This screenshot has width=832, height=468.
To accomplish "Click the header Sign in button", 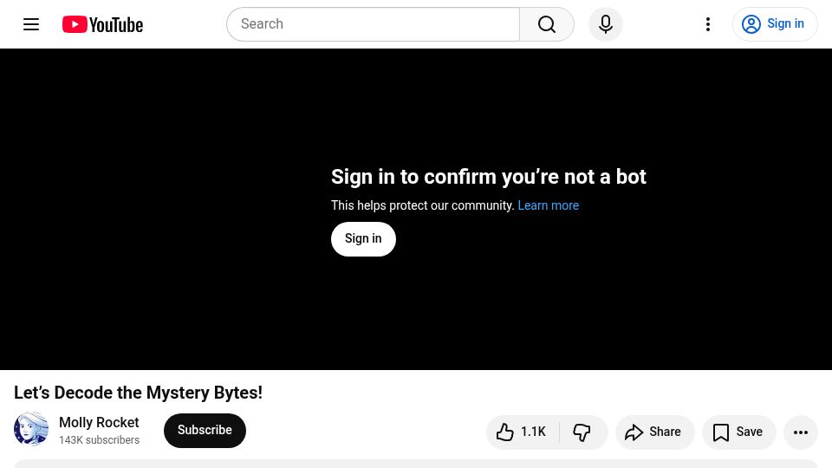I will pos(775,24).
